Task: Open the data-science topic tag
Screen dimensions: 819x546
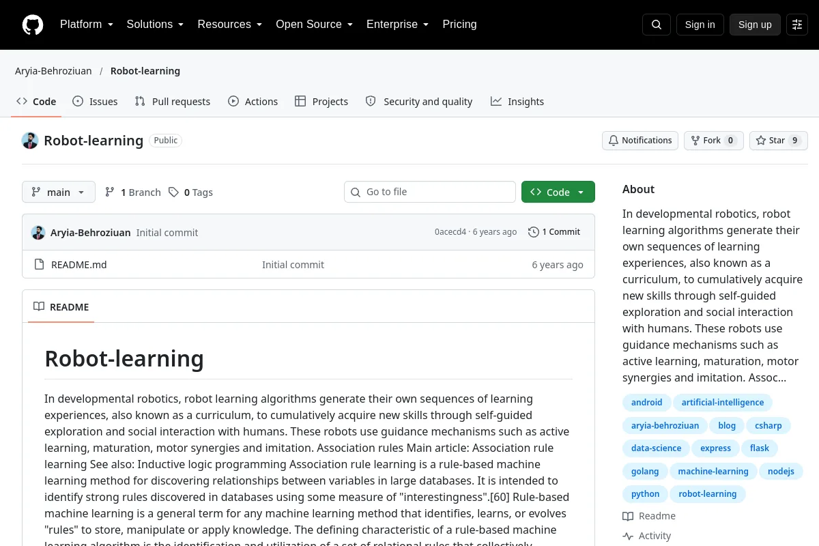Action: click(656, 448)
